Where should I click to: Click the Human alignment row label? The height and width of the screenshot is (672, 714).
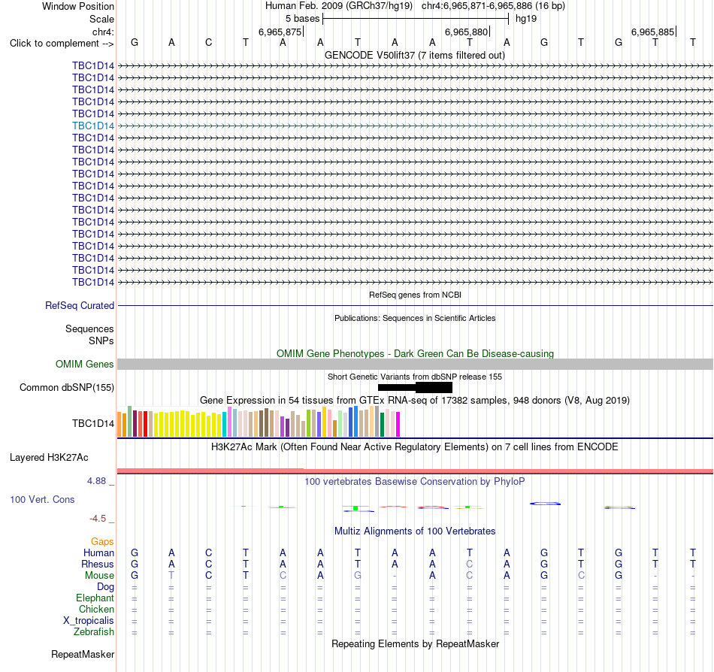click(98, 552)
